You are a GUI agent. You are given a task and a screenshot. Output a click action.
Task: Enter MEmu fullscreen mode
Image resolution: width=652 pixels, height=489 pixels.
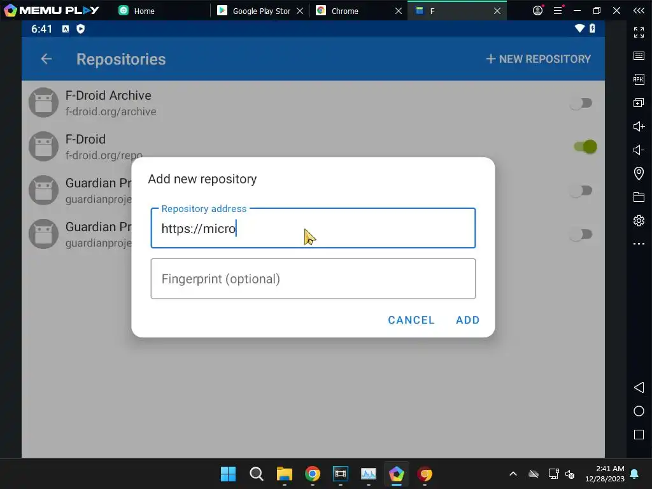pyautogui.click(x=639, y=32)
